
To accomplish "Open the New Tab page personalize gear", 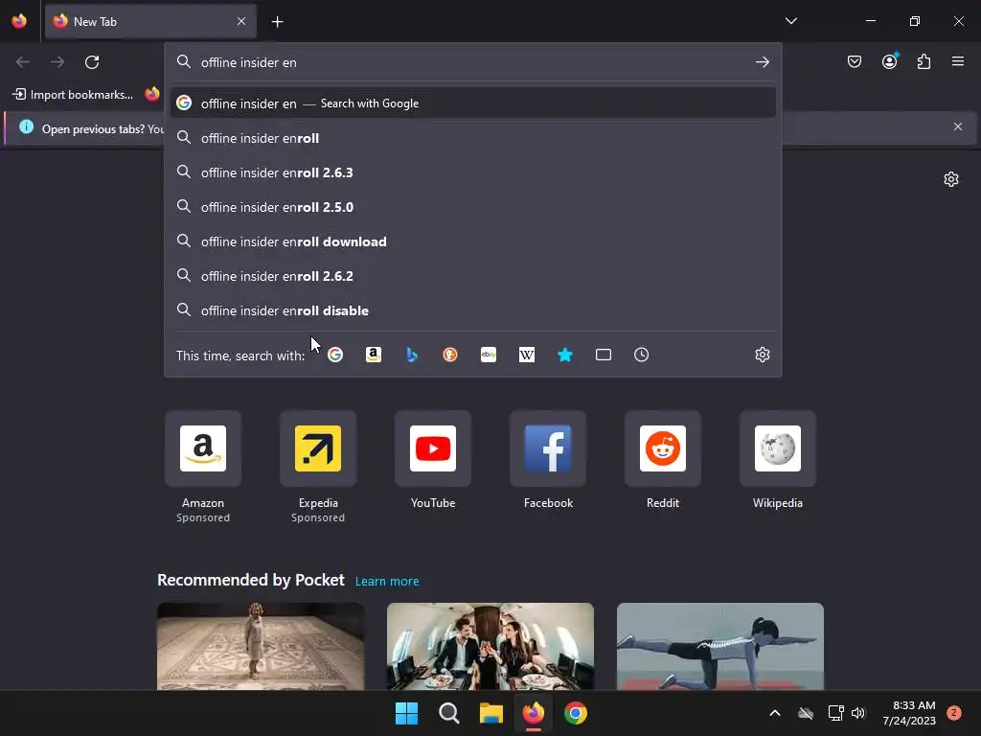I will tap(951, 179).
